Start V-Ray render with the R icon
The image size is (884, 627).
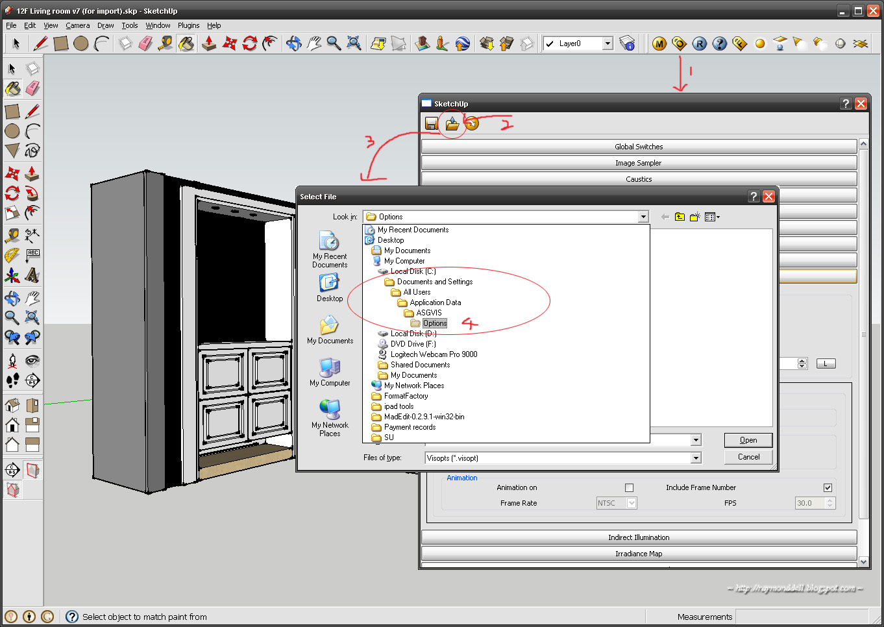[x=699, y=43]
